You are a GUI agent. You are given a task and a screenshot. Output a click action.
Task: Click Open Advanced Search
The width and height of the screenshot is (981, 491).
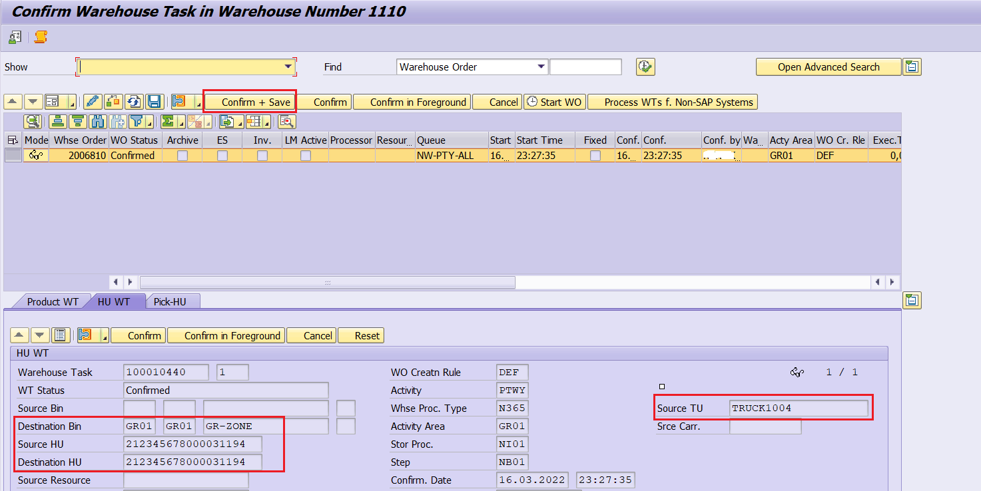tap(828, 67)
